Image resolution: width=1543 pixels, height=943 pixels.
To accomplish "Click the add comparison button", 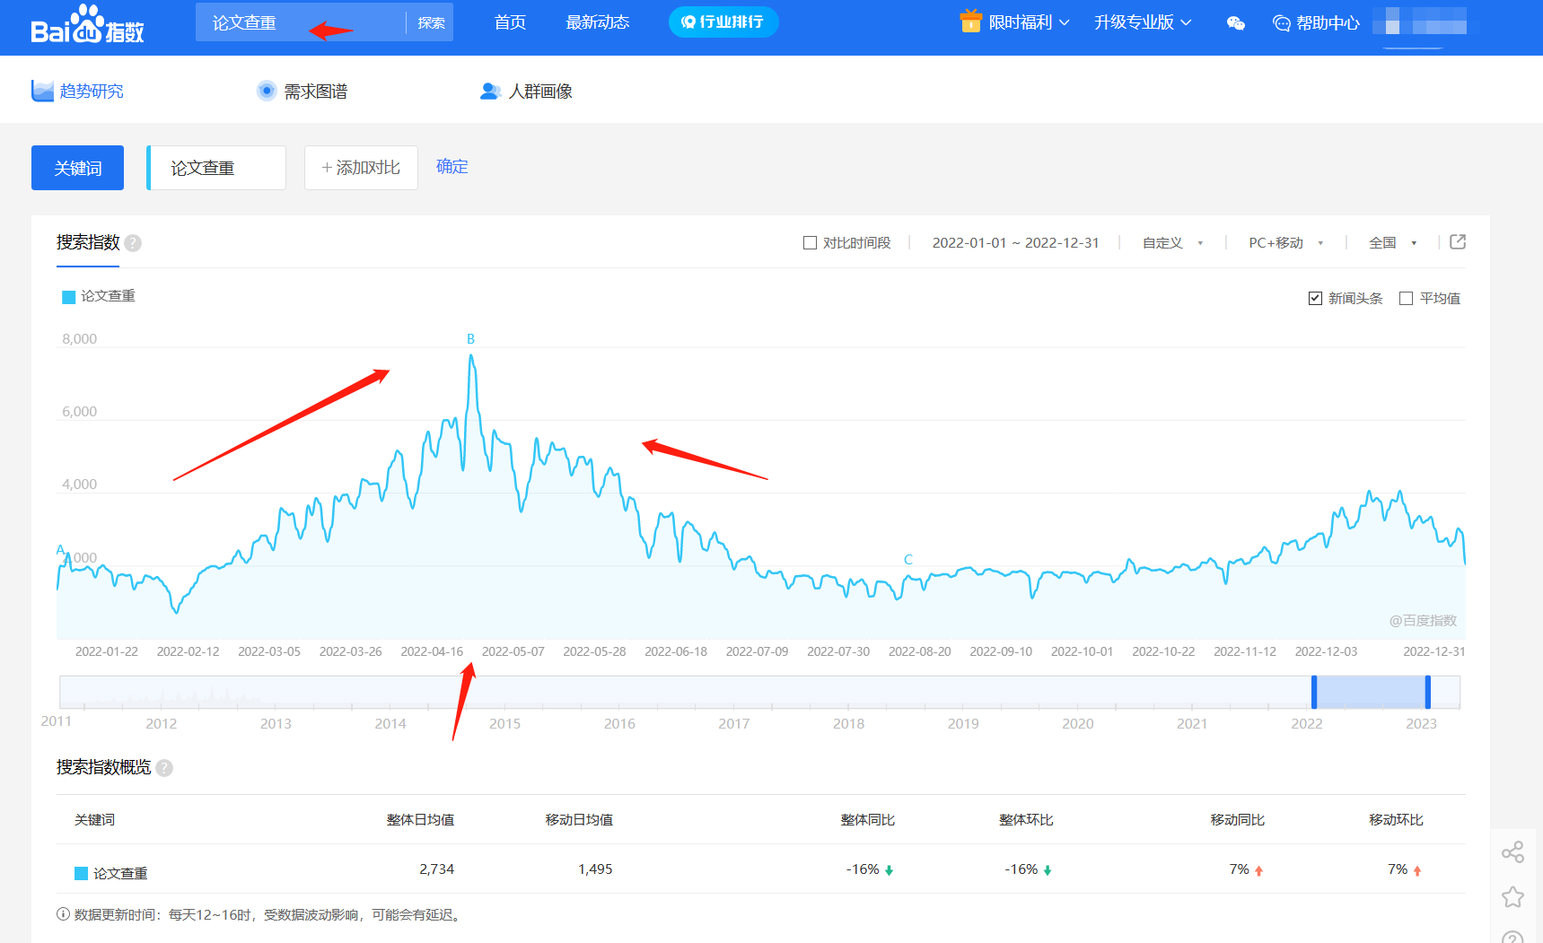I will (x=361, y=168).
